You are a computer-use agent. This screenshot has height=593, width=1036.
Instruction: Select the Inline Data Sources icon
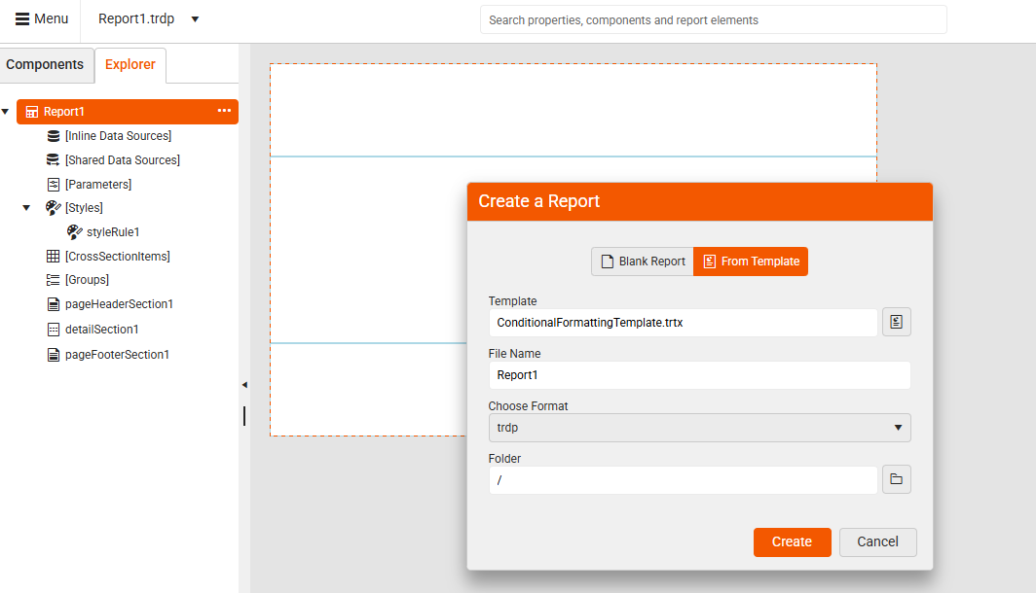(x=53, y=135)
